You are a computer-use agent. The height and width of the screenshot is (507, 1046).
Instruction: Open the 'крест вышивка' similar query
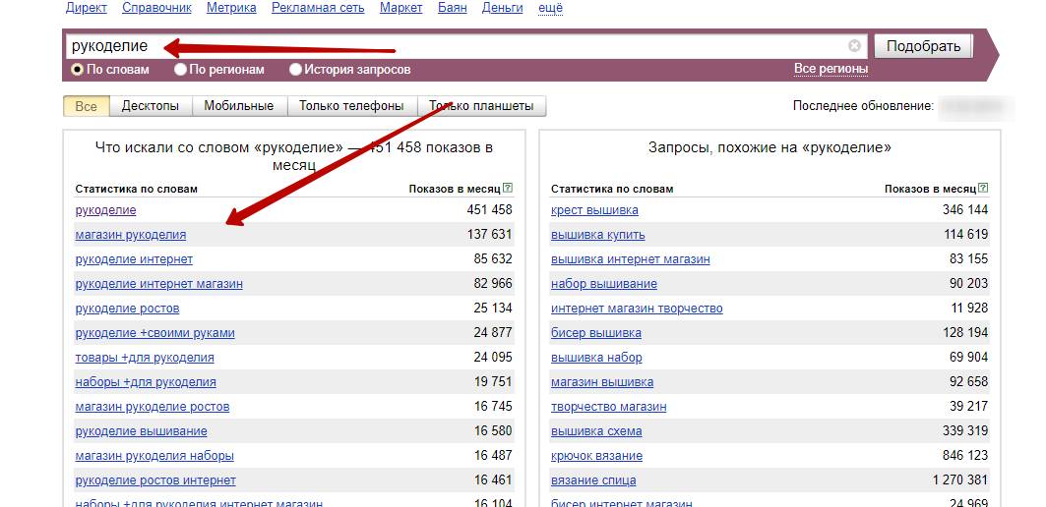[x=594, y=210]
